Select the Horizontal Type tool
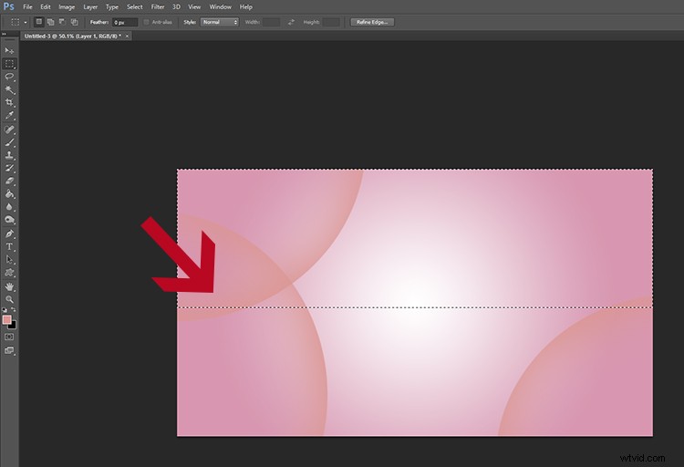The height and width of the screenshot is (467, 684). (9, 246)
